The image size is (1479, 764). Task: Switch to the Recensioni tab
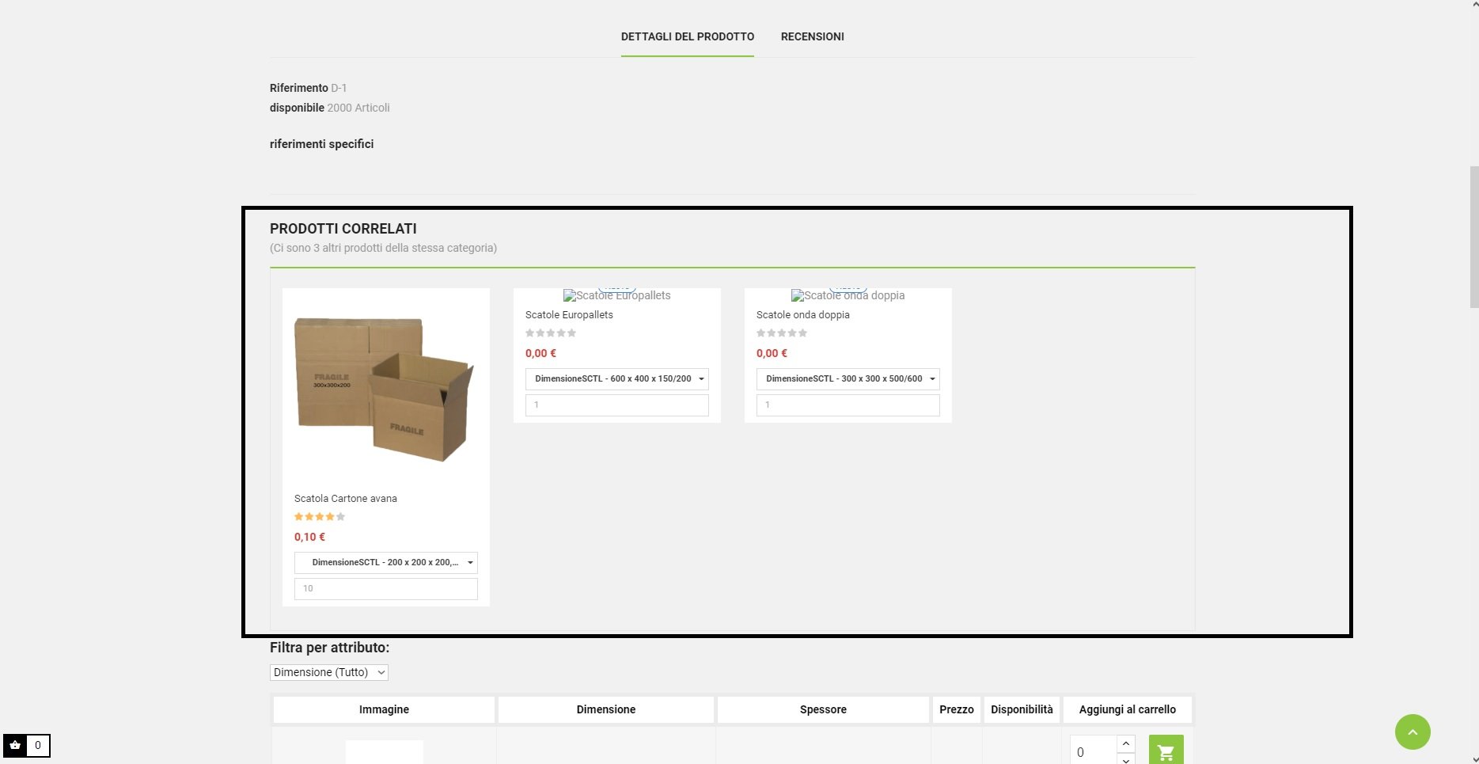pos(812,36)
